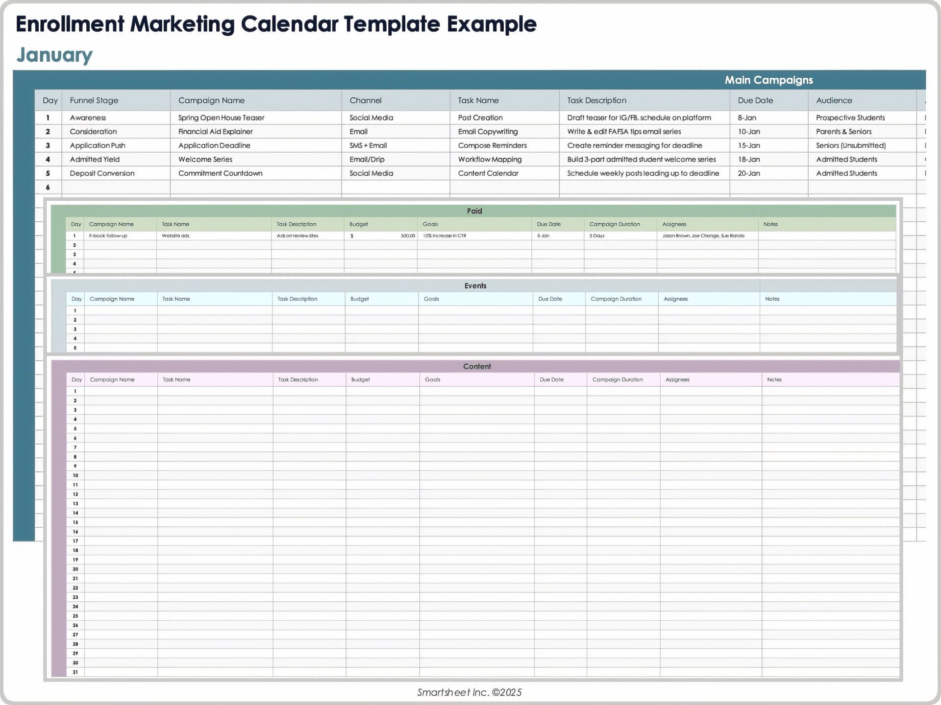Select the "January" subtitle heading
Screen dimensions: 941x705
pos(54,55)
